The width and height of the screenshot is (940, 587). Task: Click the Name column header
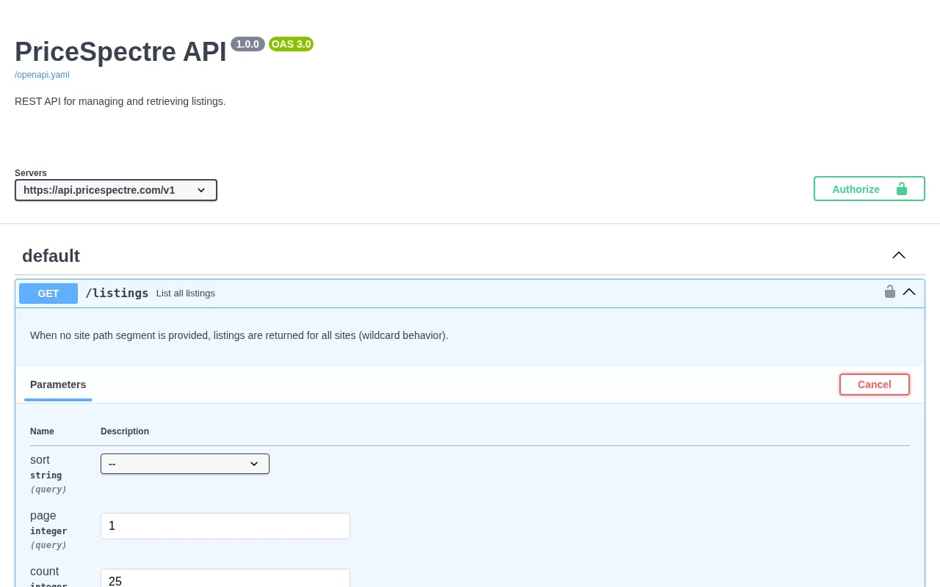pos(42,431)
